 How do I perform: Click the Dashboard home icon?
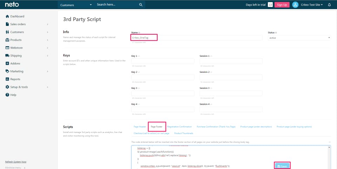[7, 16]
